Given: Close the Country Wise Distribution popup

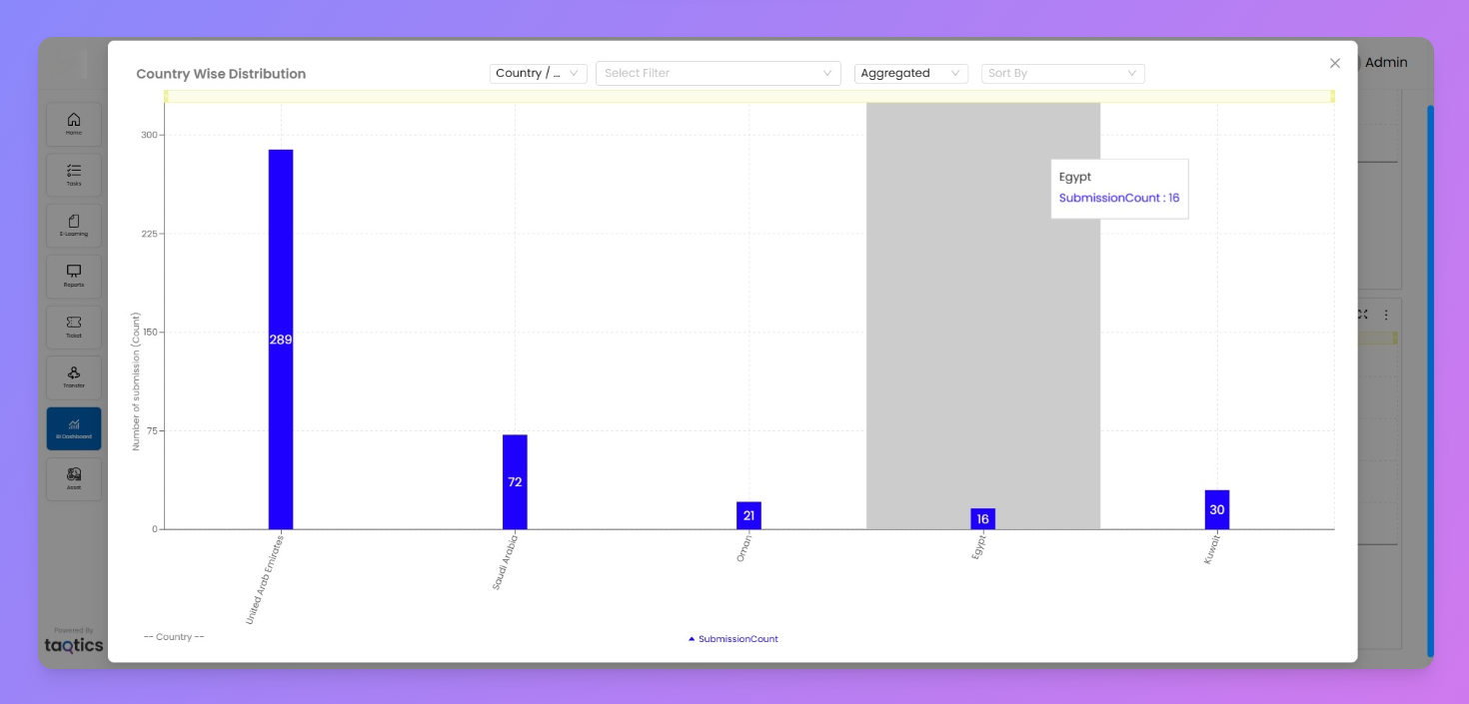Looking at the screenshot, I should pos(1335,63).
